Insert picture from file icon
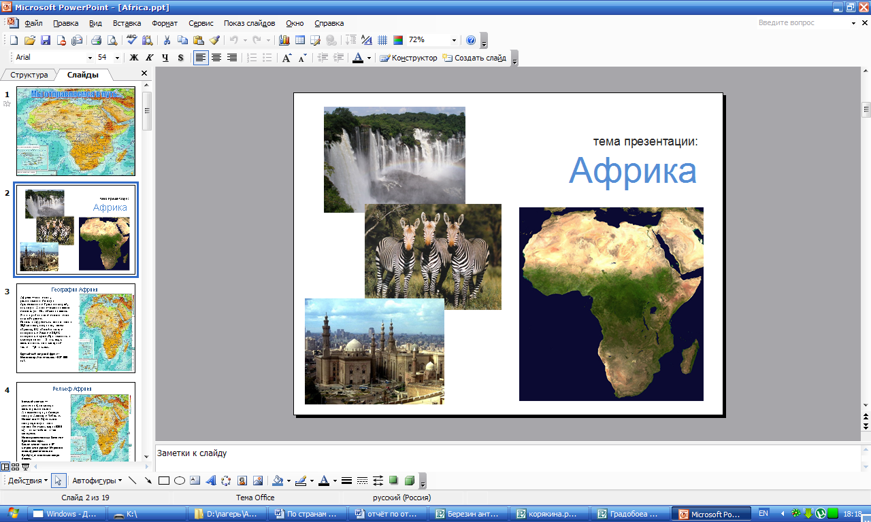This screenshot has width=871, height=522. pos(258,481)
